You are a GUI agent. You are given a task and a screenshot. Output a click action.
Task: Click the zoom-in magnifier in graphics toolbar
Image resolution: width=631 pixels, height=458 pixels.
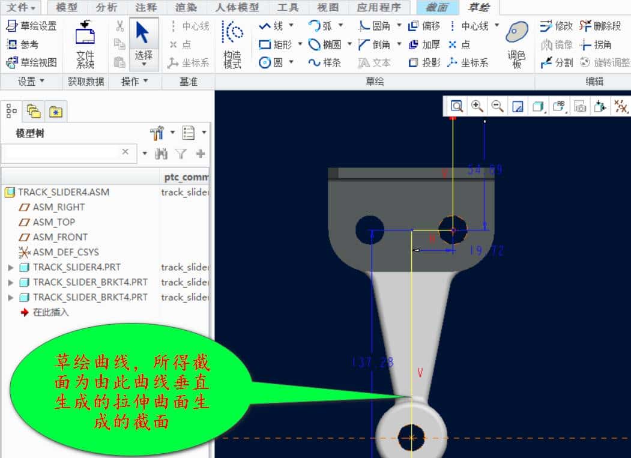click(477, 106)
